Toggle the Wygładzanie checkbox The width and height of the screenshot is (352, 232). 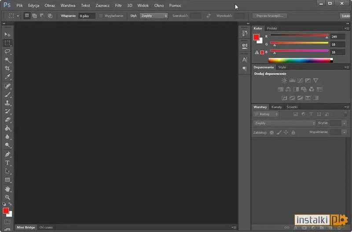101,16
